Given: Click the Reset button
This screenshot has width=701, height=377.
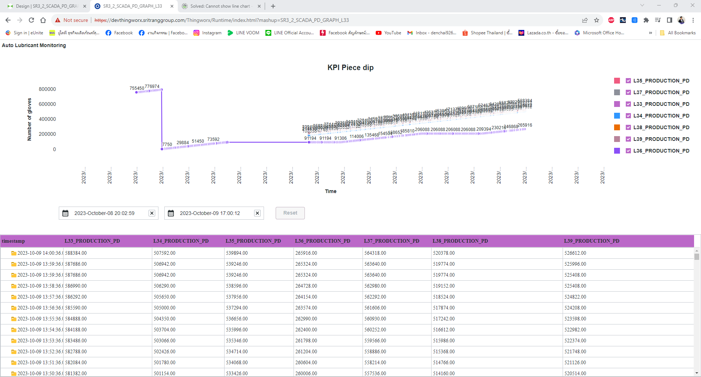Looking at the screenshot, I should [x=290, y=213].
